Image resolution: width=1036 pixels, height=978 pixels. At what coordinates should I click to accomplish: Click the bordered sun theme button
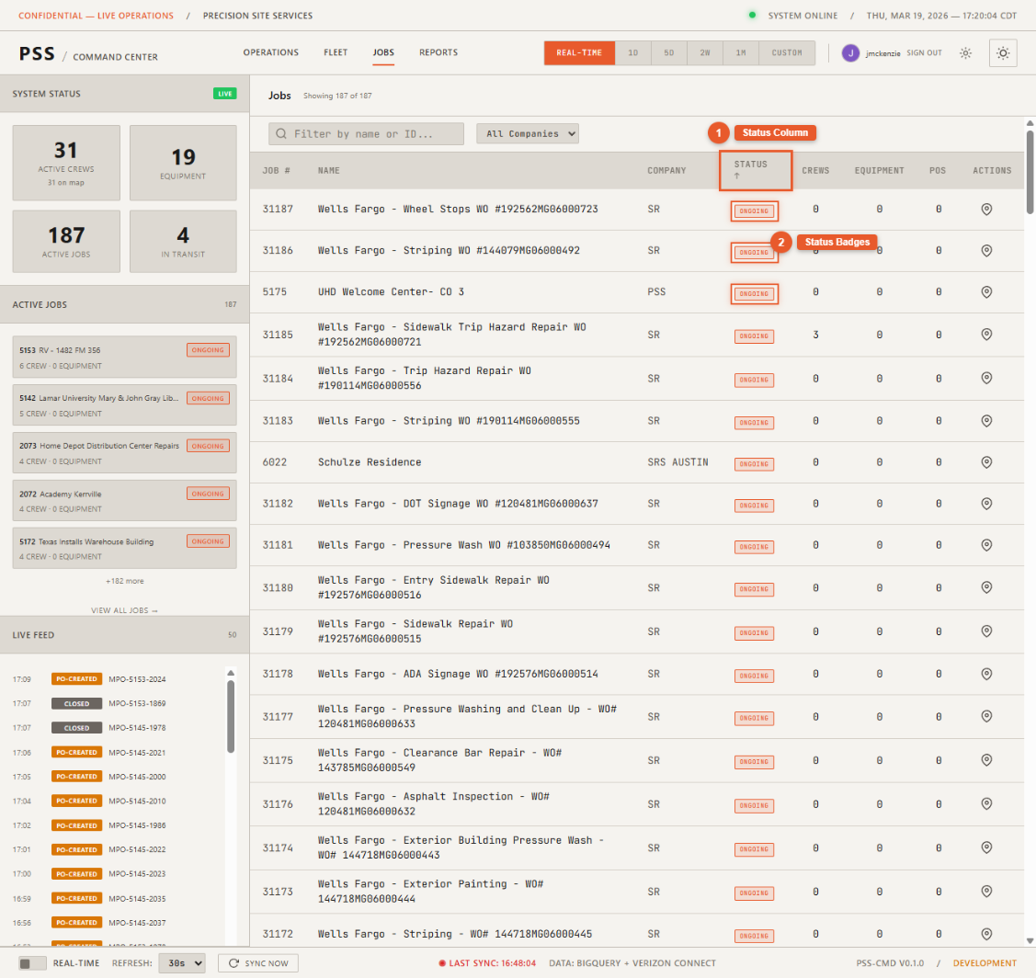(1003, 53)
